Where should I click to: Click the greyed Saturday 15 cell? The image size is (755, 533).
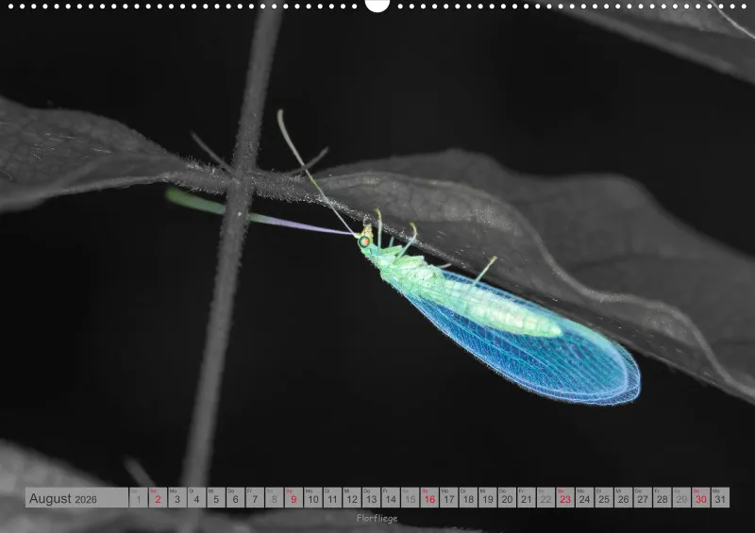click(x=411, y=497)
